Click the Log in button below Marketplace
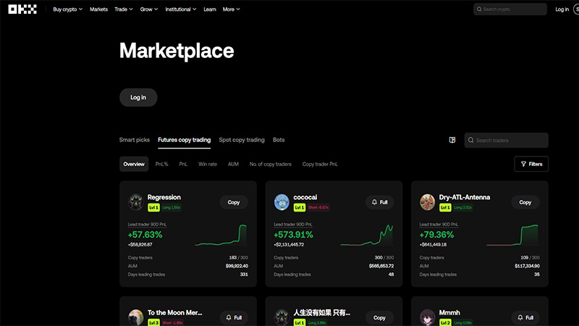 pyautogui.click(x=138, y=97)
